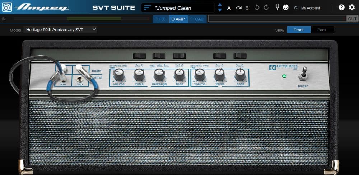This screenshot has height=175, width=359.
Task: Click the Ampeg logo icon
Action: [x=7, y=7]
